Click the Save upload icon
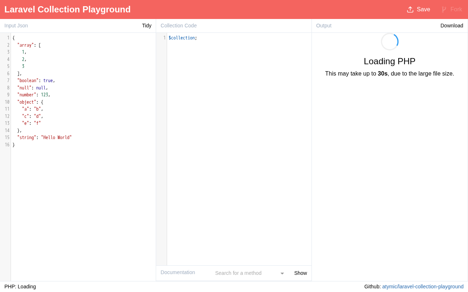468x292 pixels. point(410,9)
